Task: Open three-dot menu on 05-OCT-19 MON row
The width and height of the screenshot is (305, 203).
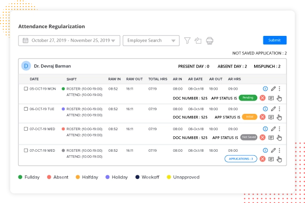Action: click(279, 89)
